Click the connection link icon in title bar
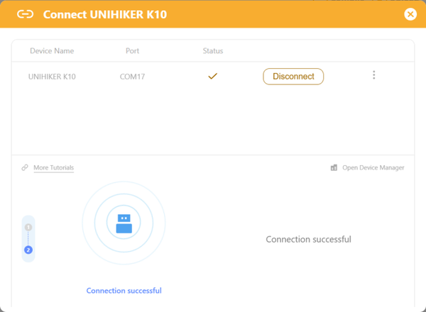The height and width of the screenshot is (312, 426). point(26,14)
